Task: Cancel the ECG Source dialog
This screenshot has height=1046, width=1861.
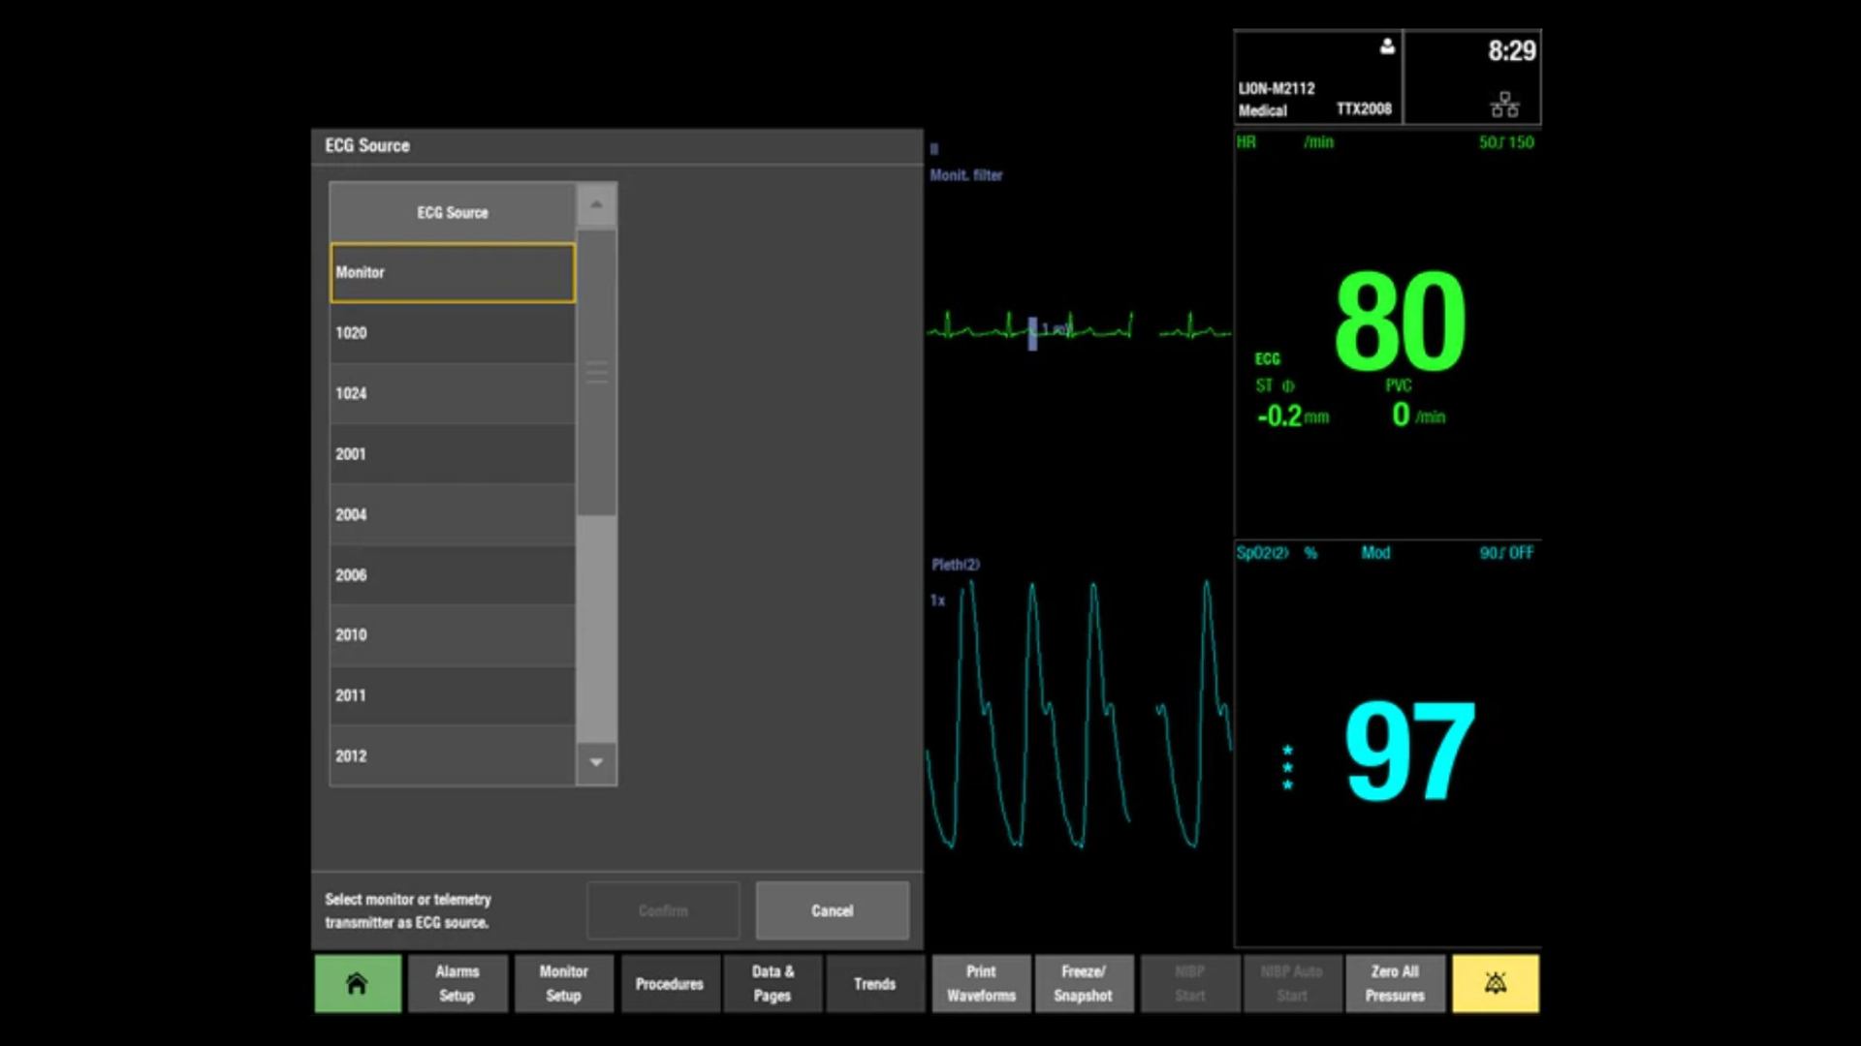Action: 833,910
